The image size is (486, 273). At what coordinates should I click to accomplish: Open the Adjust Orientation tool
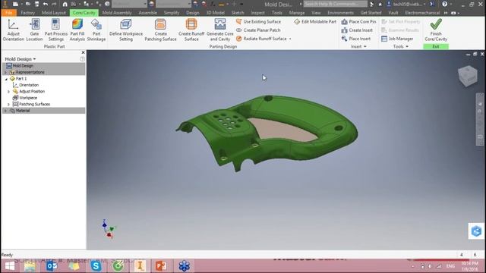(x=13, y=30)
